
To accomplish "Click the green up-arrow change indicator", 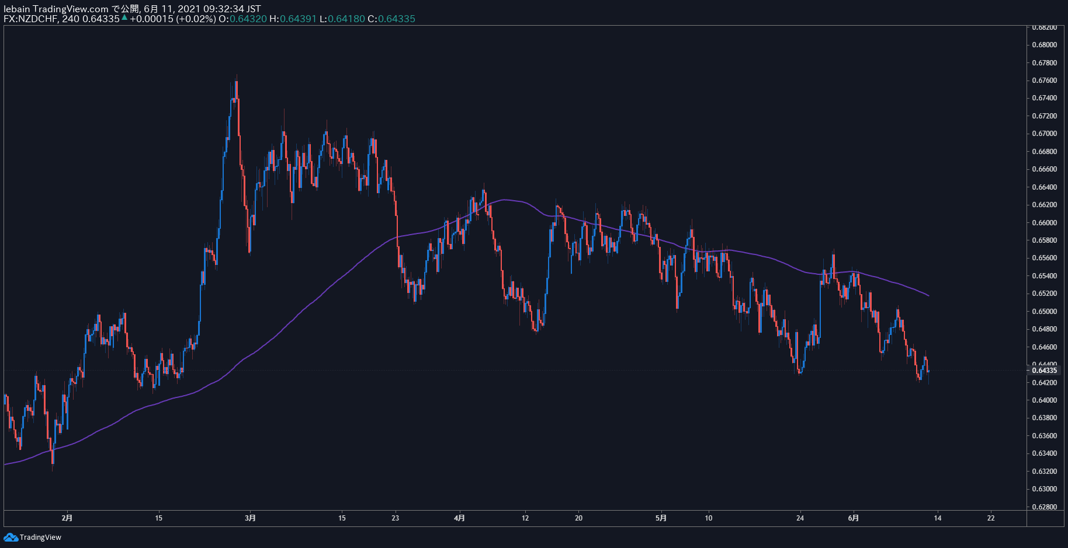I will 124,18.
